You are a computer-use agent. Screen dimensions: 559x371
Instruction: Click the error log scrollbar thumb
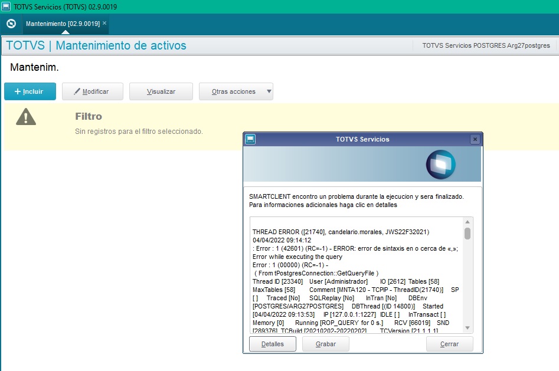click(468, 234)
